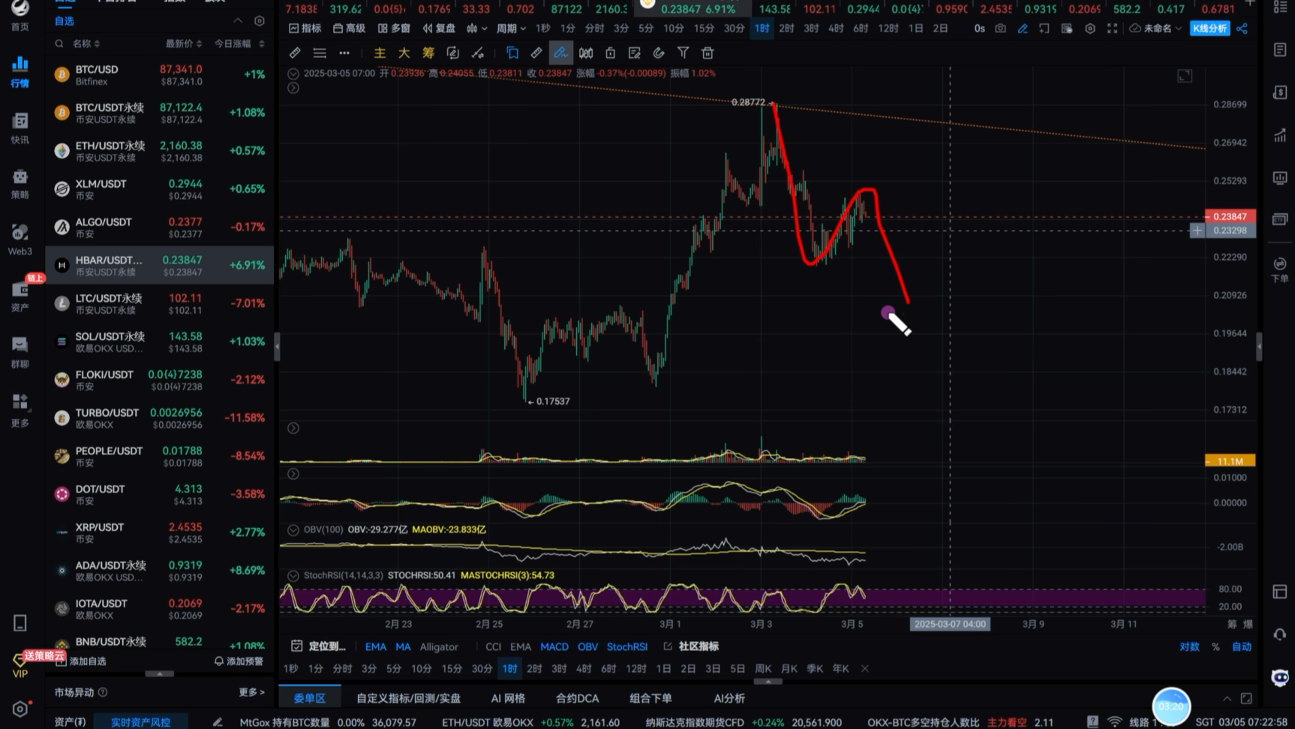Open the AI 网格 tab
This screenshot has height=729, width=1295.
(508, 697)
